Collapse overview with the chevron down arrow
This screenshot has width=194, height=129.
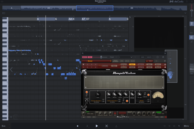coord(185,13)
